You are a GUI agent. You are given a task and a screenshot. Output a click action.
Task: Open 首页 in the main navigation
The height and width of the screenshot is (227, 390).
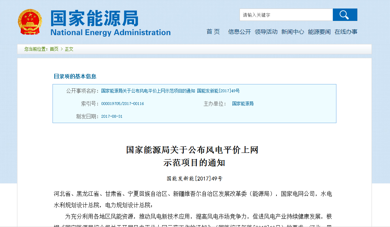click(213, 32)
